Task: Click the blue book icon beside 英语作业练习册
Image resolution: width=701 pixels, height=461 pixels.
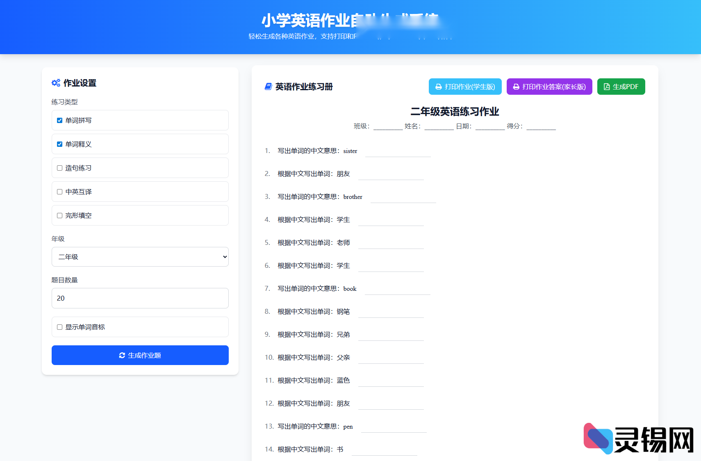Action: [x=268, y=87]
